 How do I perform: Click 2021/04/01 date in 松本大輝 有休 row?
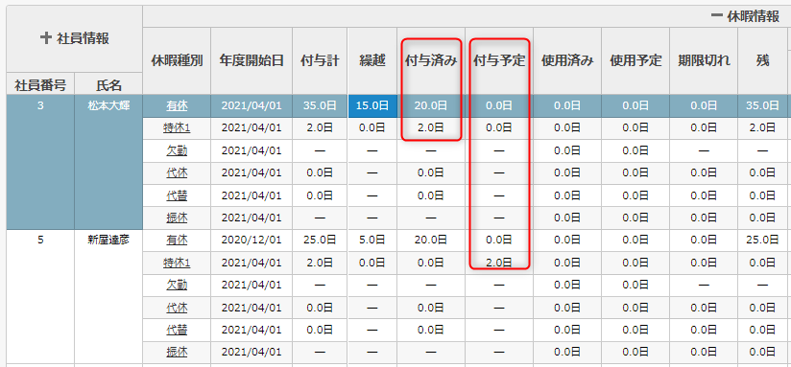[x=252, y=106]
